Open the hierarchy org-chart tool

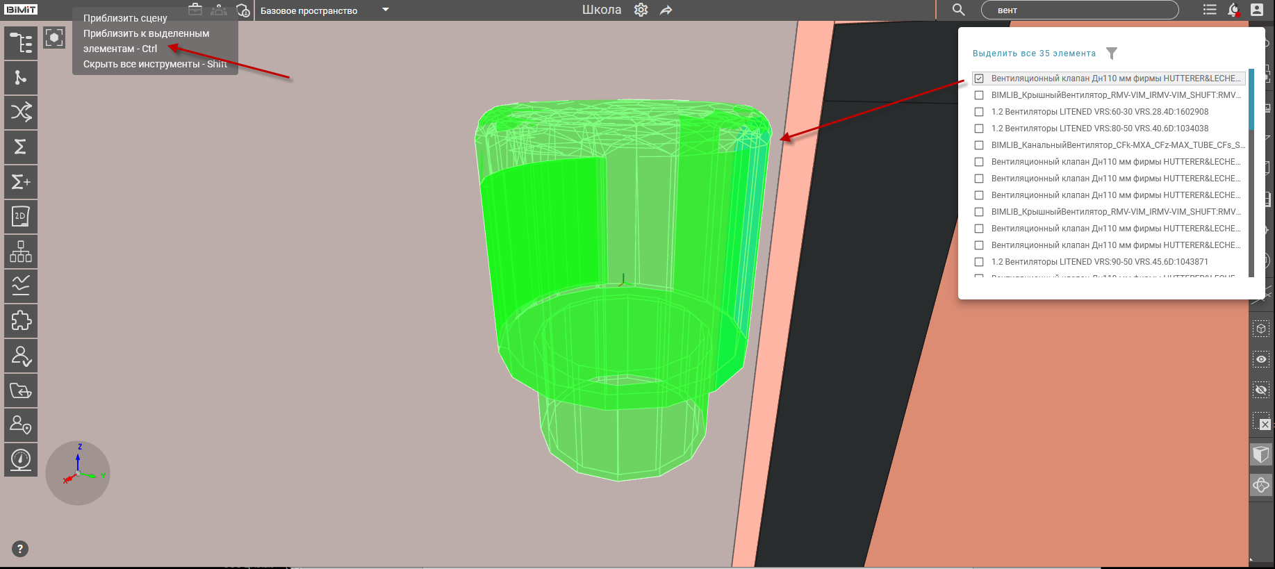21,251
